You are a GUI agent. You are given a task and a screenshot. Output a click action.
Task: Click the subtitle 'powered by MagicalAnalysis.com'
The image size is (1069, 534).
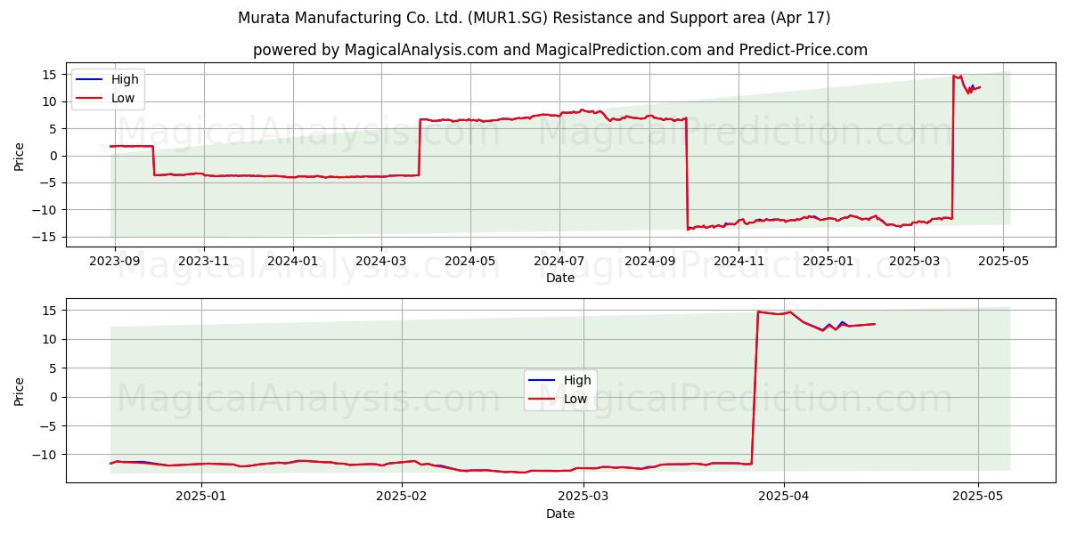click(x=375, y=50)
